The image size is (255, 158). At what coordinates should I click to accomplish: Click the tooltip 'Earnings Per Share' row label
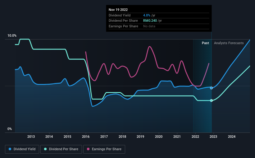(x=123, y=26)
